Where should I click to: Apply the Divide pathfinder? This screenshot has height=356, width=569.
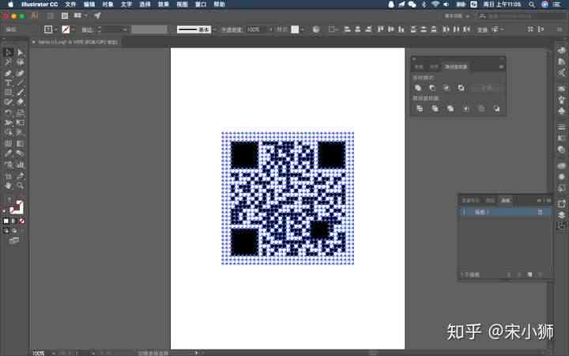[420, 108]
